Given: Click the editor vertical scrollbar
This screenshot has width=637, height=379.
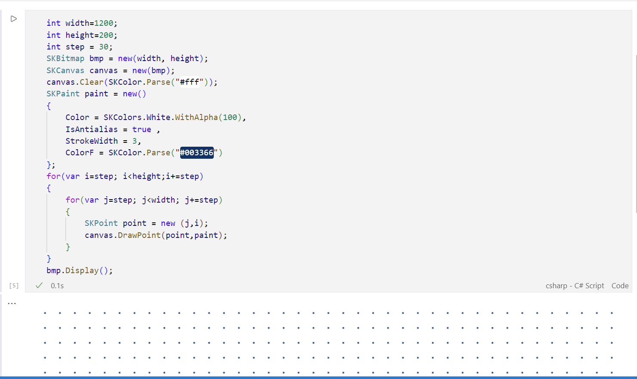Looking at the screenshot, I should pos(635,133).
